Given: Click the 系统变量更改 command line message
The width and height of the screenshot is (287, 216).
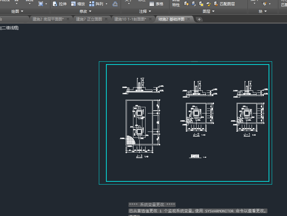Looking at the screenshot, I should click(152, 204).
